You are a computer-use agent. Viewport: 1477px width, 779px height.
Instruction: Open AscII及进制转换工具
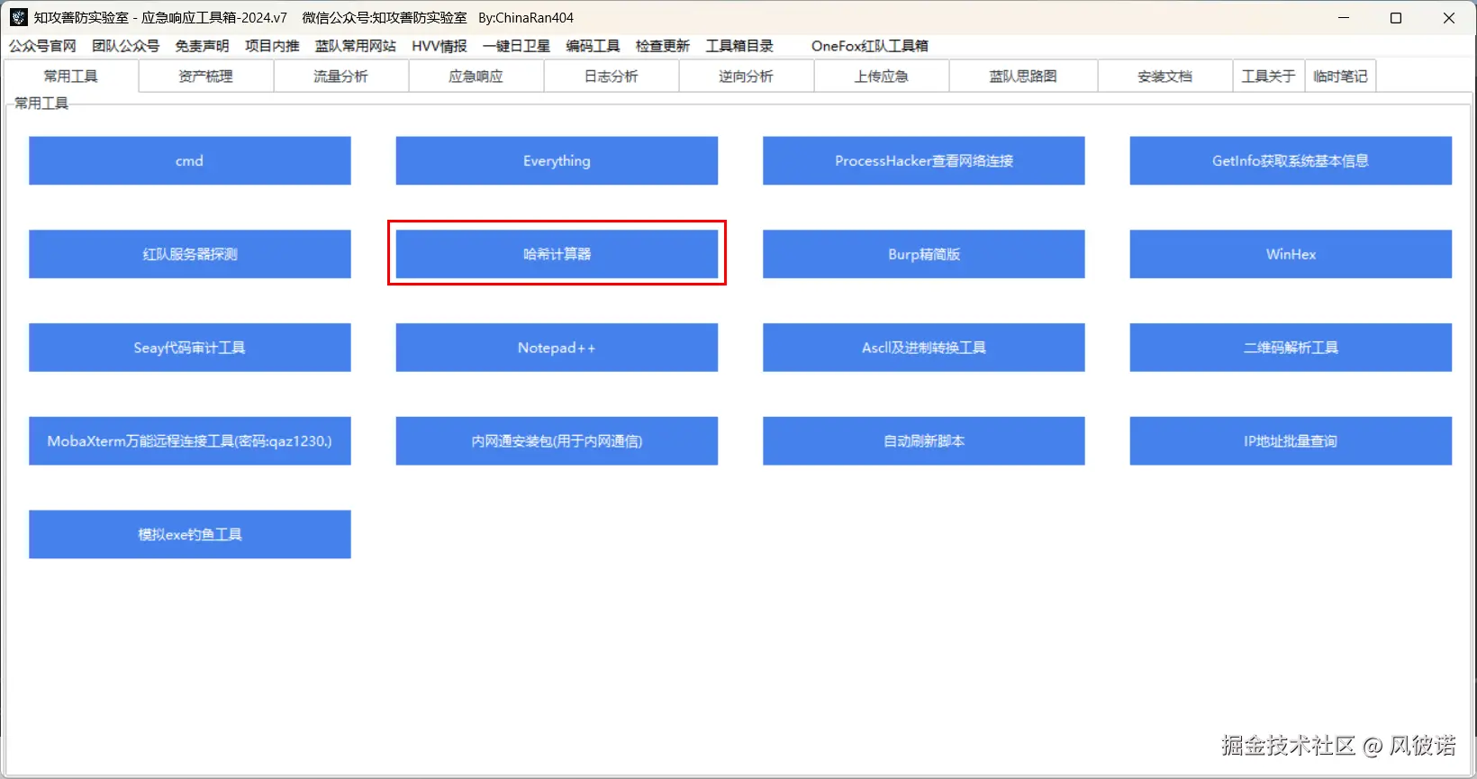(x=924, y=348)
